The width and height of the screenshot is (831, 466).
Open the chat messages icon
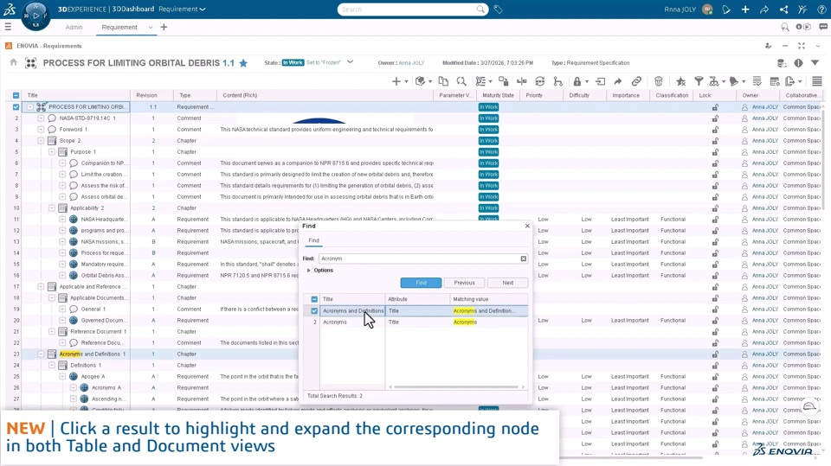(823, 27)
